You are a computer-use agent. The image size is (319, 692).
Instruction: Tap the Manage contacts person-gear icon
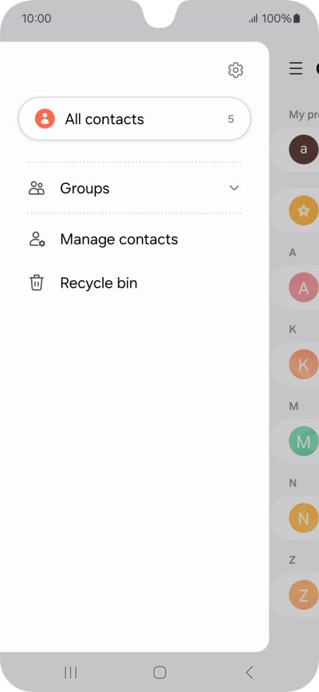[x=37, y=239]
